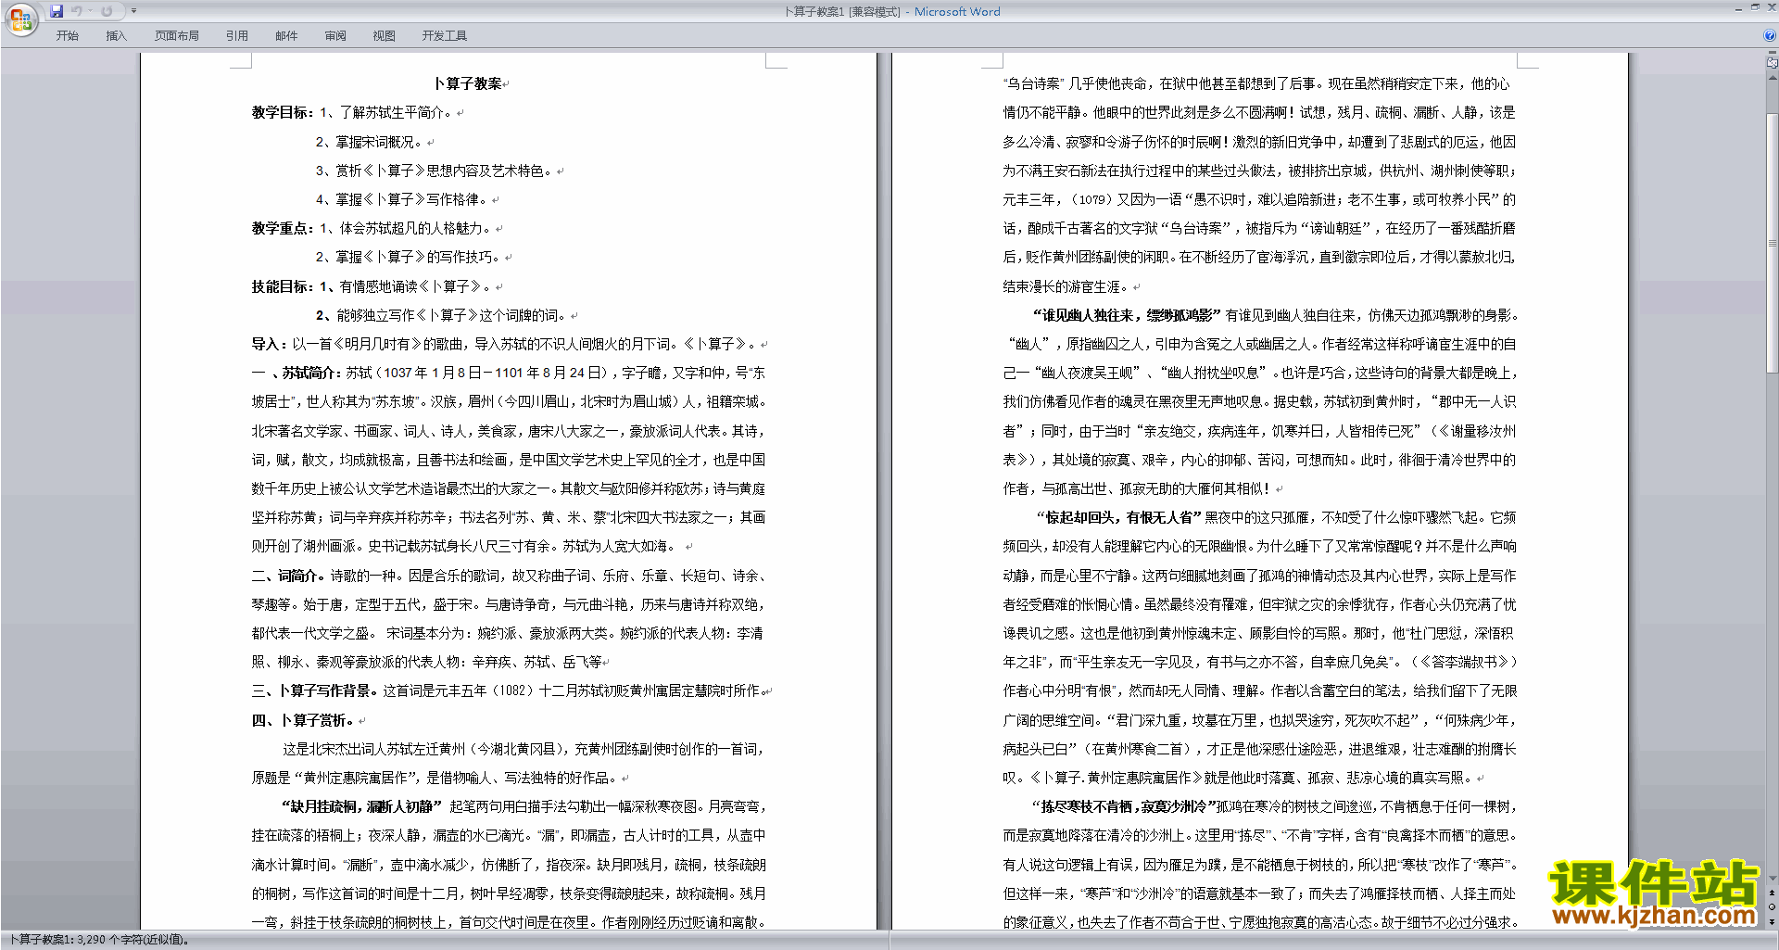Click the word count in the status bar
This screenshot has height=950, width=1779.
[98, 940]
